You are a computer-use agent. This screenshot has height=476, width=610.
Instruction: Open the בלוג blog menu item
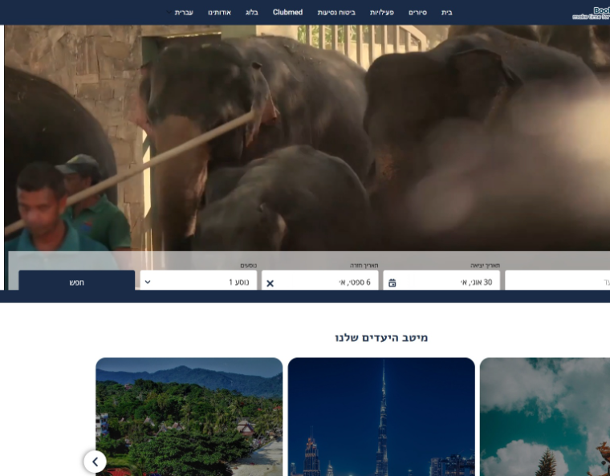[252, 13]
